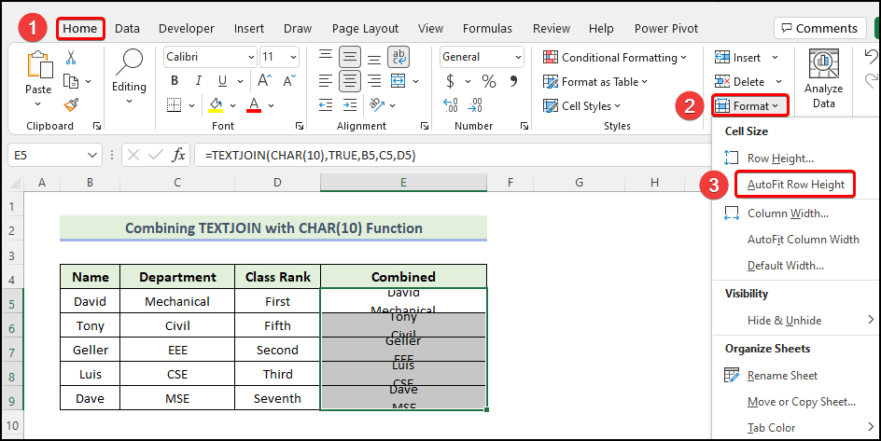Click the Select All corner triangle
The height and width of the screenshot is (441, 881).
tap(15, 183)
